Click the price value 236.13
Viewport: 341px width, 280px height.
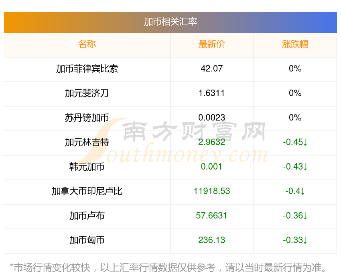(211, 240)
